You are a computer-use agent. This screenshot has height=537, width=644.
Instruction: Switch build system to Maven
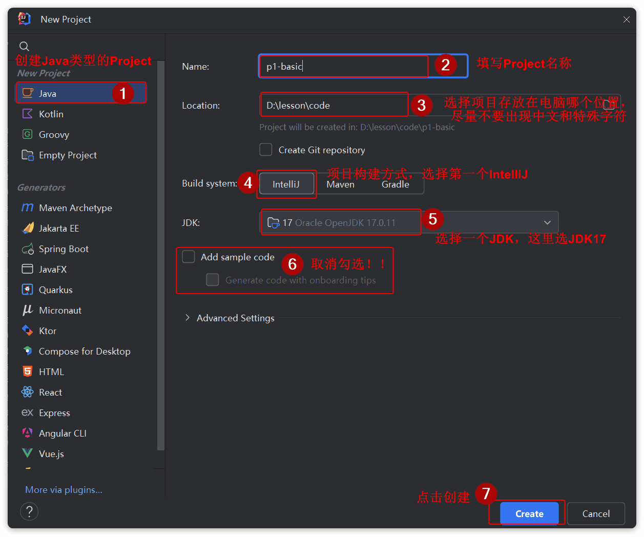click(341, 184)
